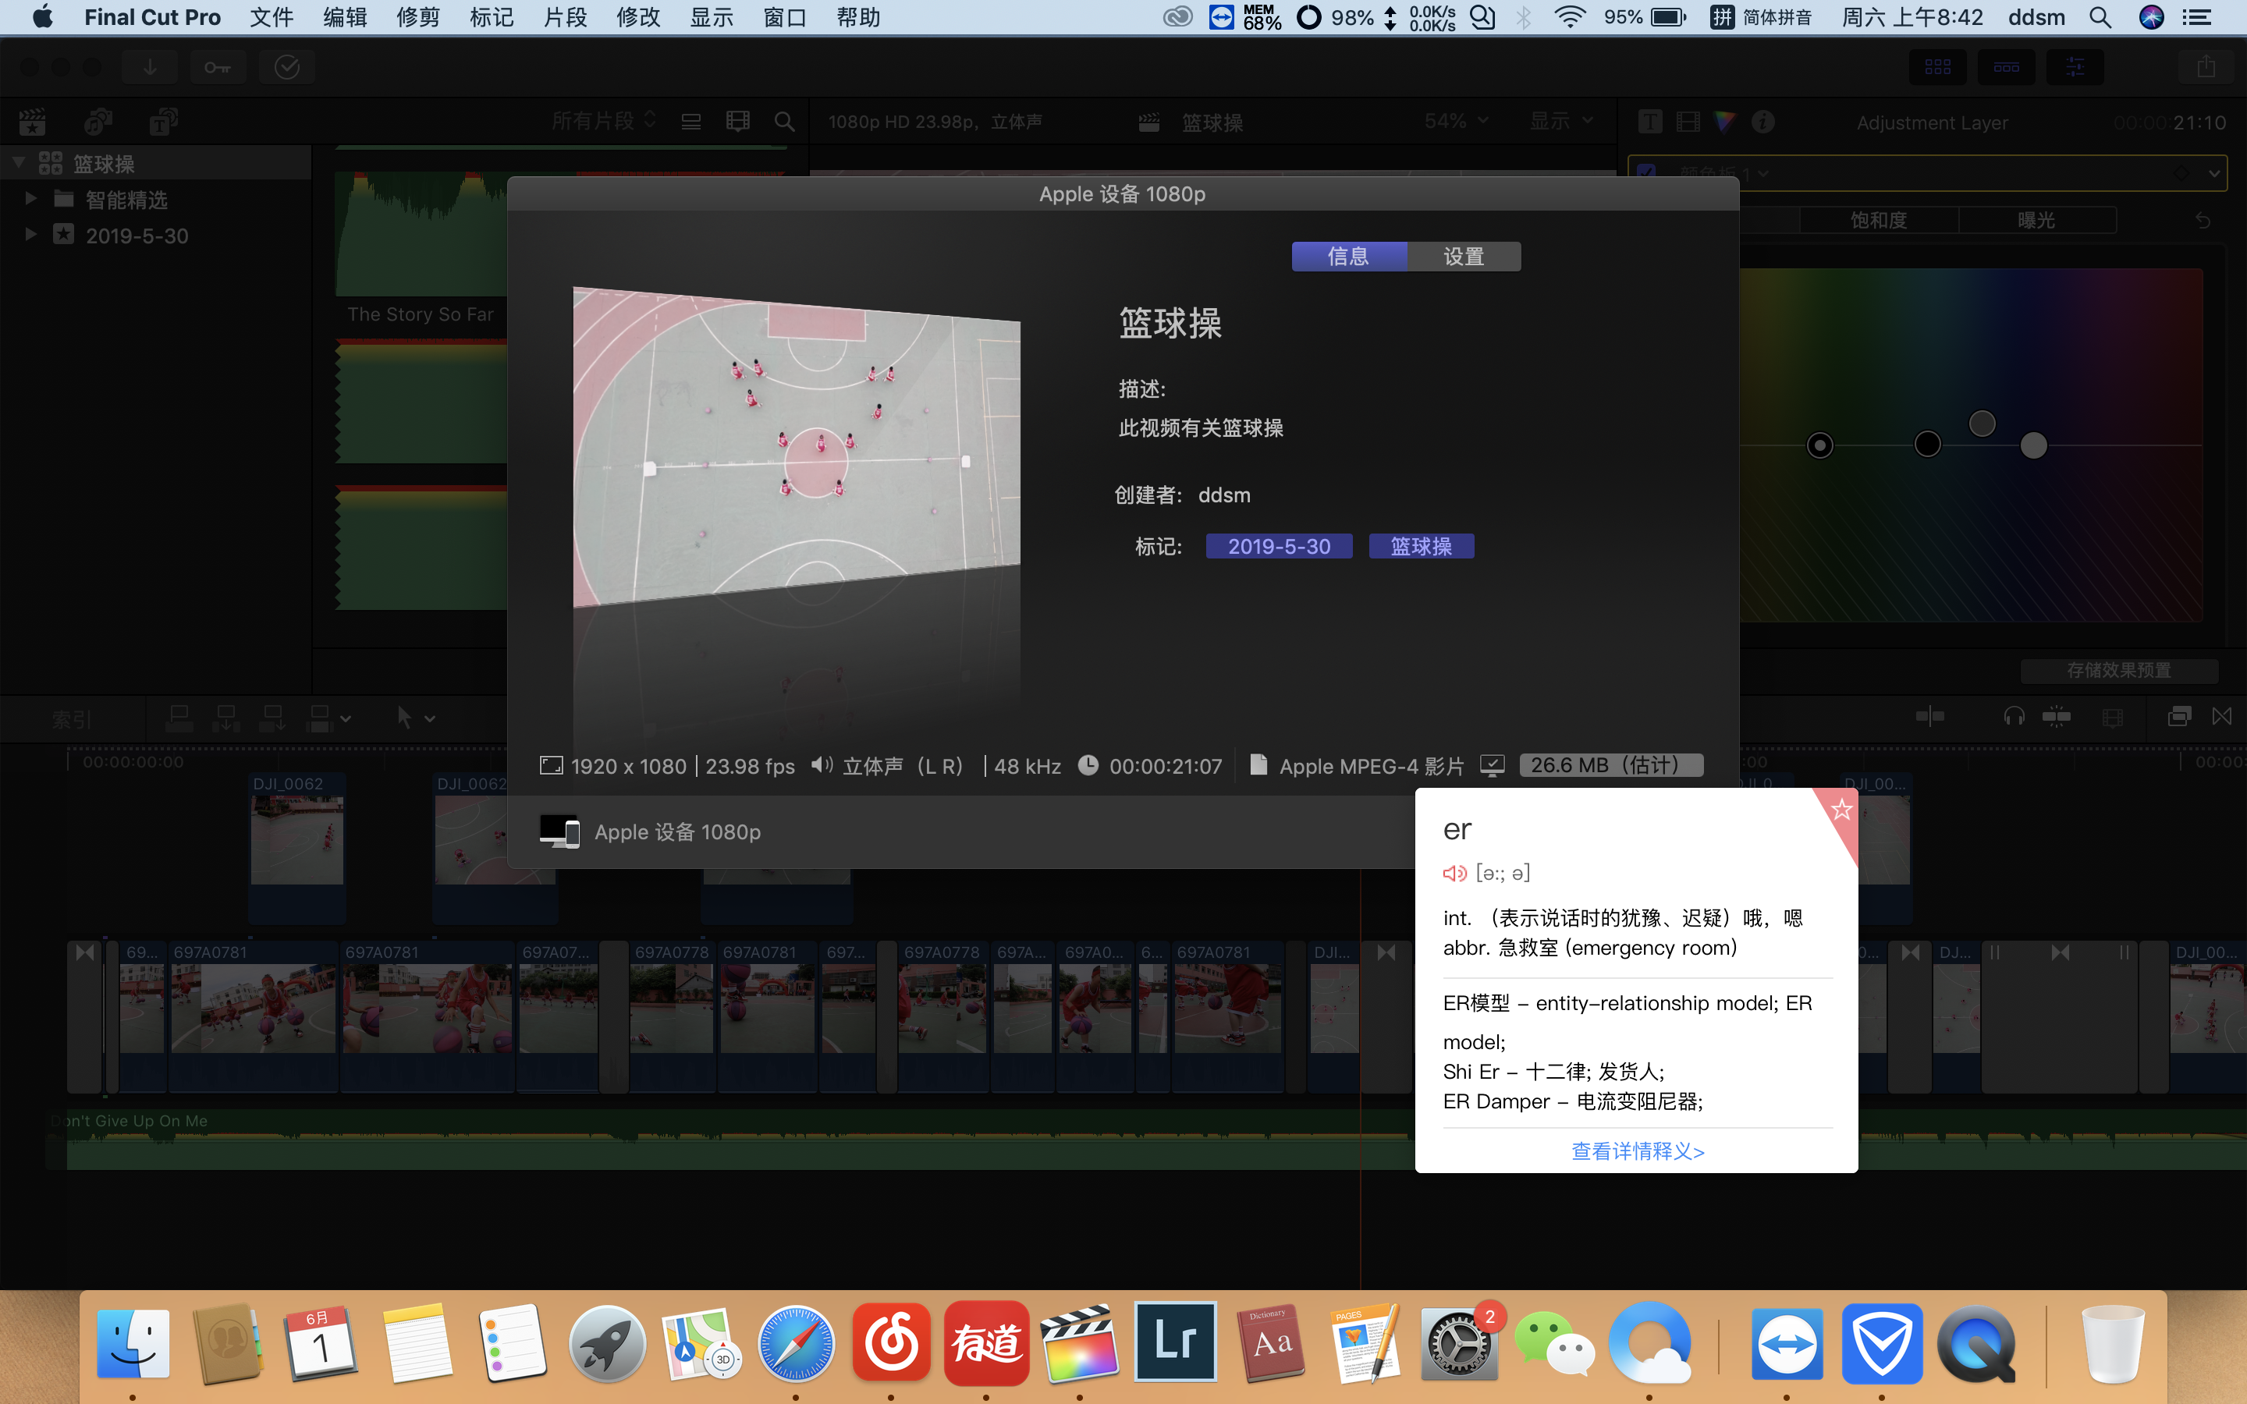Switch to the 设置 tab

pyautogui.click(x=1464, y=257)
